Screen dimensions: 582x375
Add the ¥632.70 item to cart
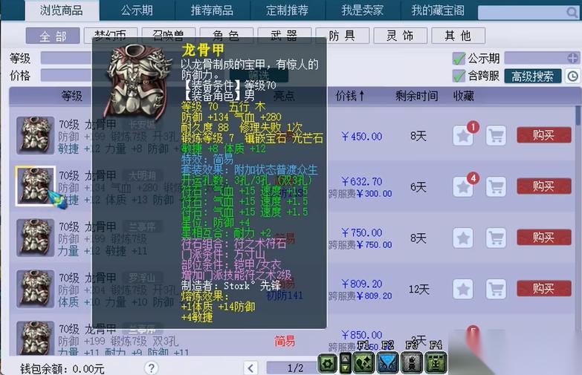click(x=497, y=186)
